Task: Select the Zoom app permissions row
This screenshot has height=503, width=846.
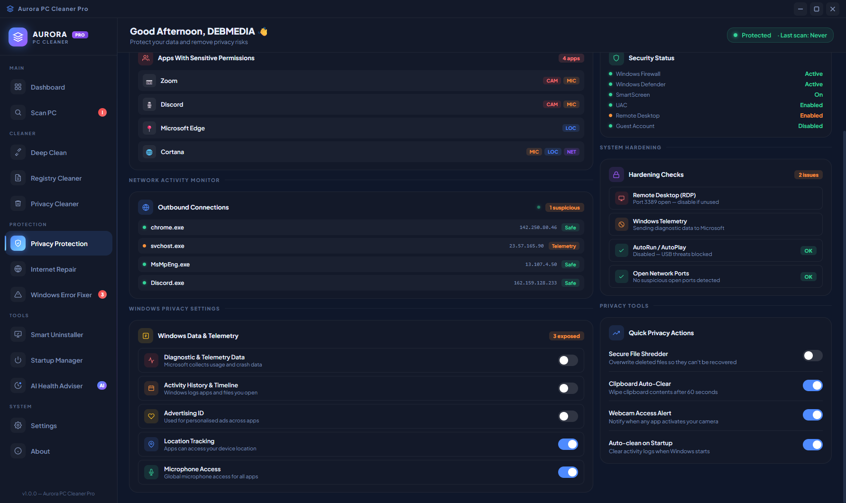Action: (361, 81)
